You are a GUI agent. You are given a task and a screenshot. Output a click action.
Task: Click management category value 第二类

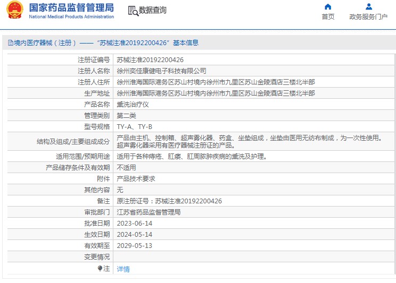pyautogui.click(x=126, y=115)
